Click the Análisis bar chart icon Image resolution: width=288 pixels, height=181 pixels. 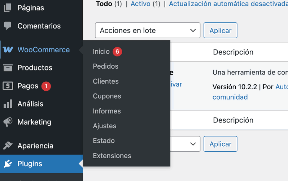click(8, 104)
